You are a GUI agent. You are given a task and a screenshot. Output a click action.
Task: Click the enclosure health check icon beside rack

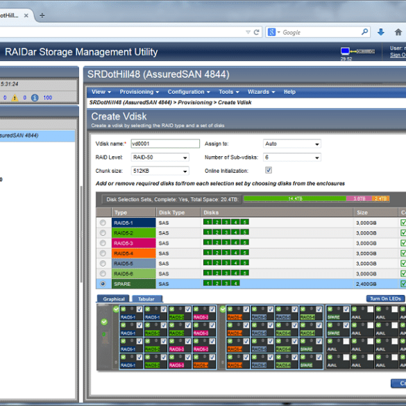(104, 322)
